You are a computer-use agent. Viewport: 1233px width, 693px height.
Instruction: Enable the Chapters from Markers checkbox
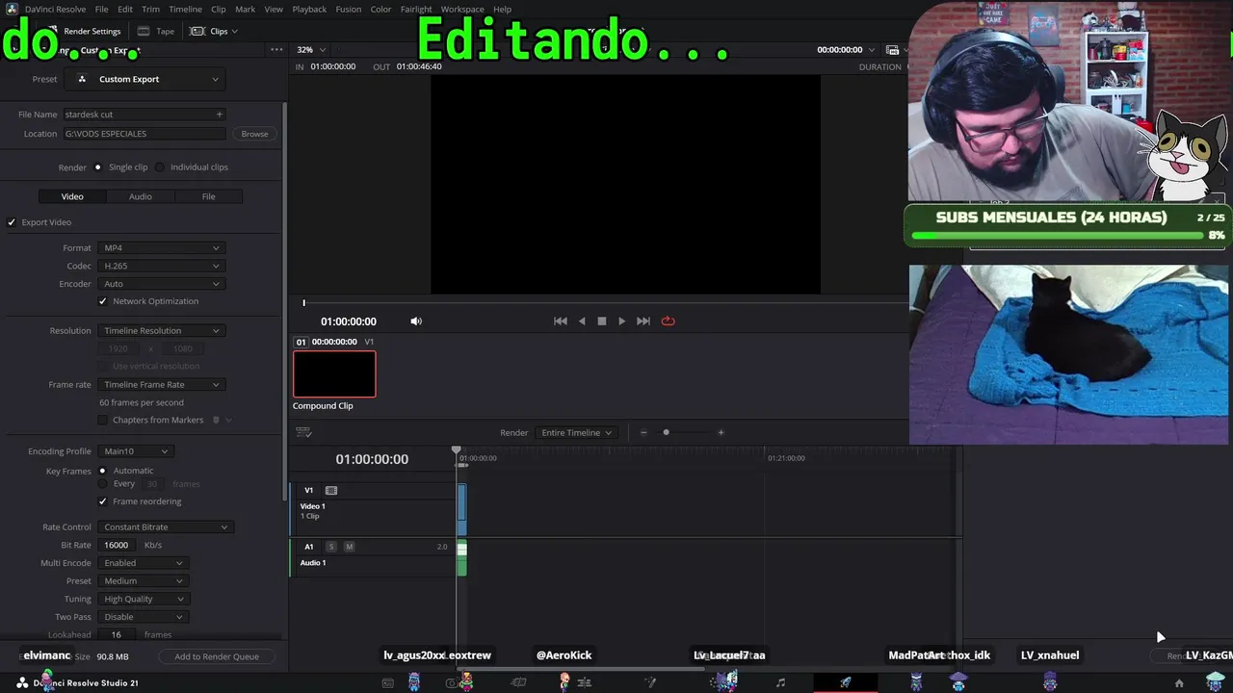(103, 421)
